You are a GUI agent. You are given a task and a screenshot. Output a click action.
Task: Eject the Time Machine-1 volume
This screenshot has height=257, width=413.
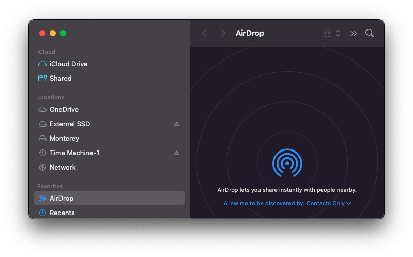(176, 153)
